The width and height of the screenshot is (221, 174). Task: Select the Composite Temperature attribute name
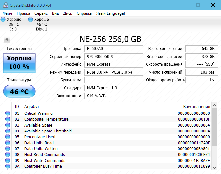(46, 119)
